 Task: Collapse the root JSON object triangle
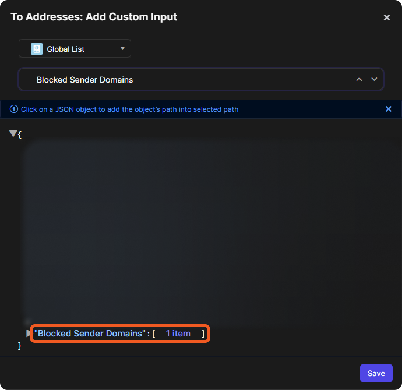click(13, 133)
